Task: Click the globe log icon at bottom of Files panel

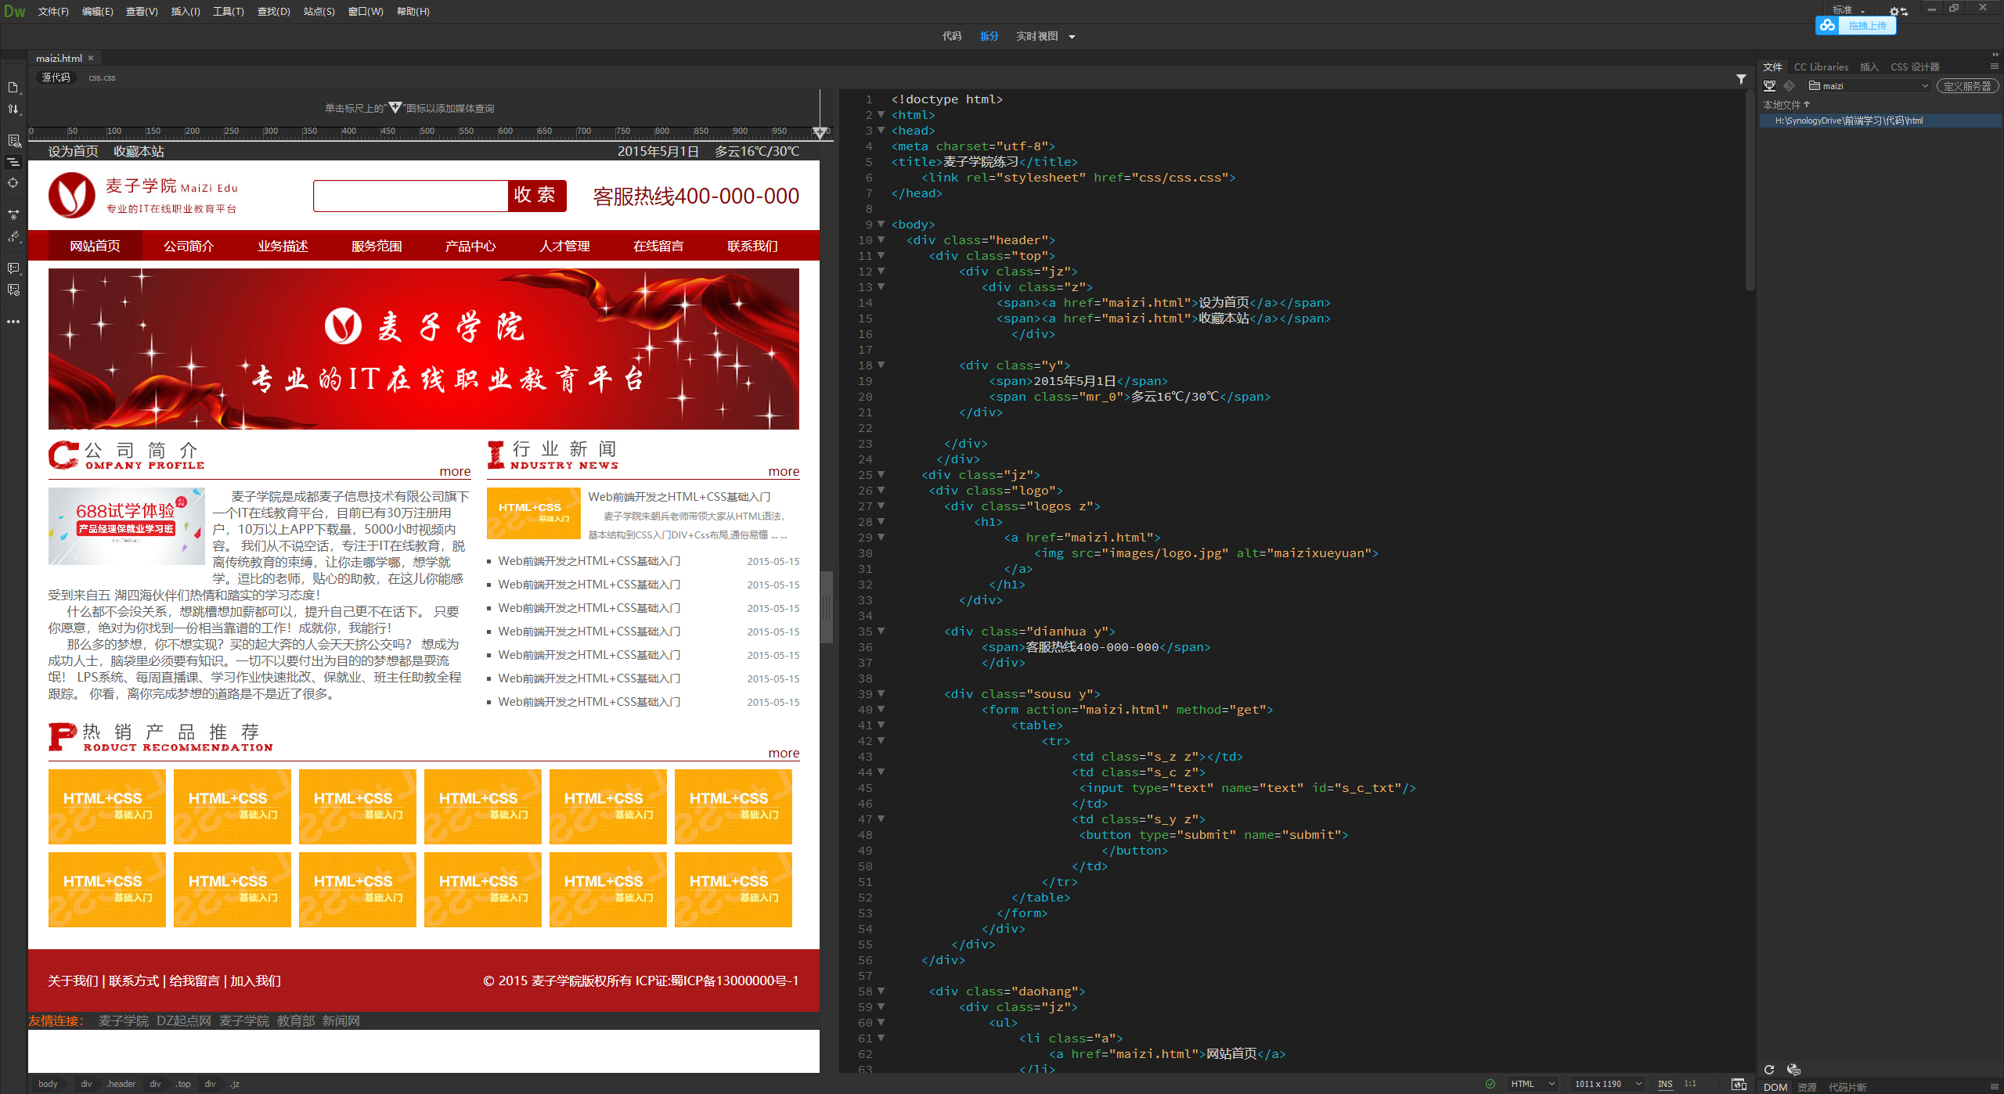Action: [x=1793, y=1070]
